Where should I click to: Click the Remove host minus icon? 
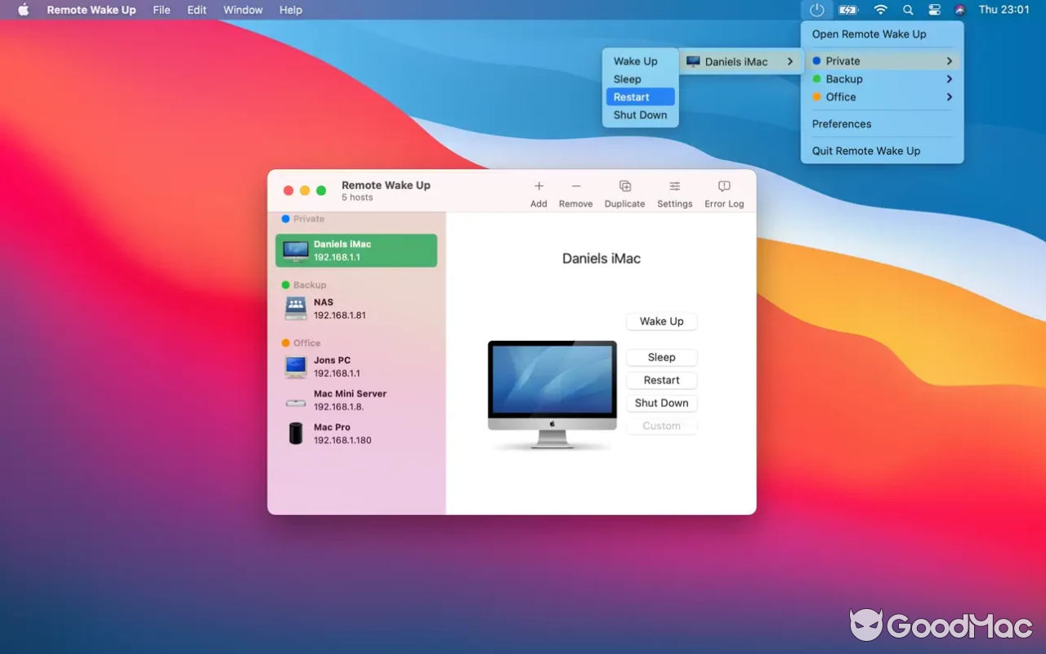(576, 187)
